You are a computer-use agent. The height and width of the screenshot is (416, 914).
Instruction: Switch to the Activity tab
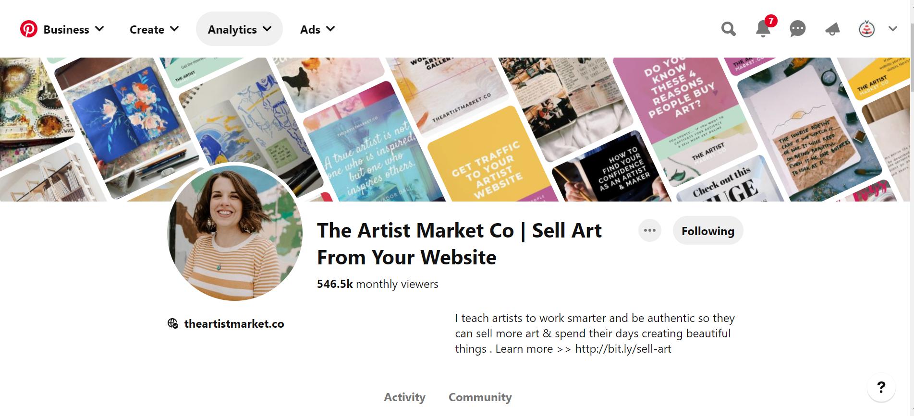(404, 397)
